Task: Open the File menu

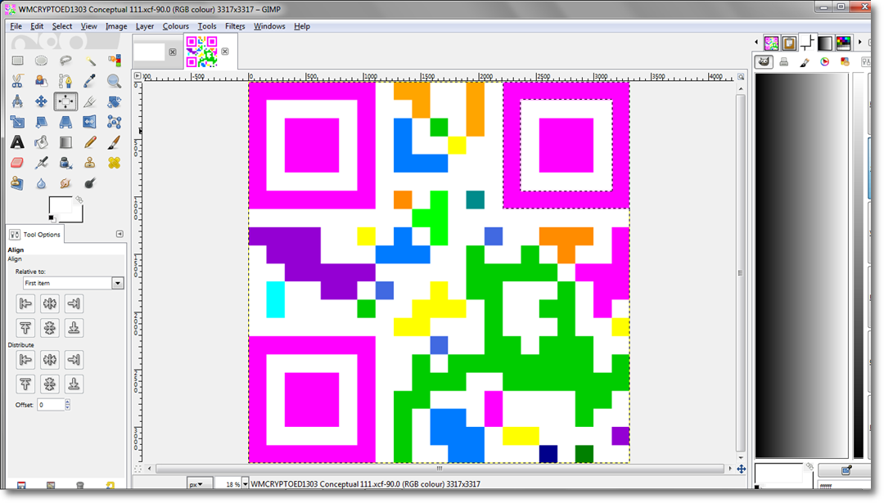Action: [x=16, y=26]
